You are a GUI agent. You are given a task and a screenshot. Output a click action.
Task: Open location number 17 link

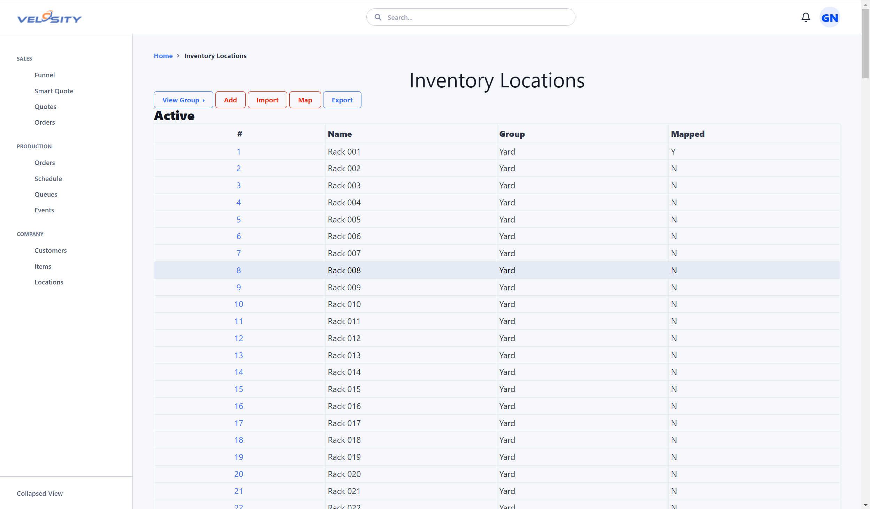point(238,423)
